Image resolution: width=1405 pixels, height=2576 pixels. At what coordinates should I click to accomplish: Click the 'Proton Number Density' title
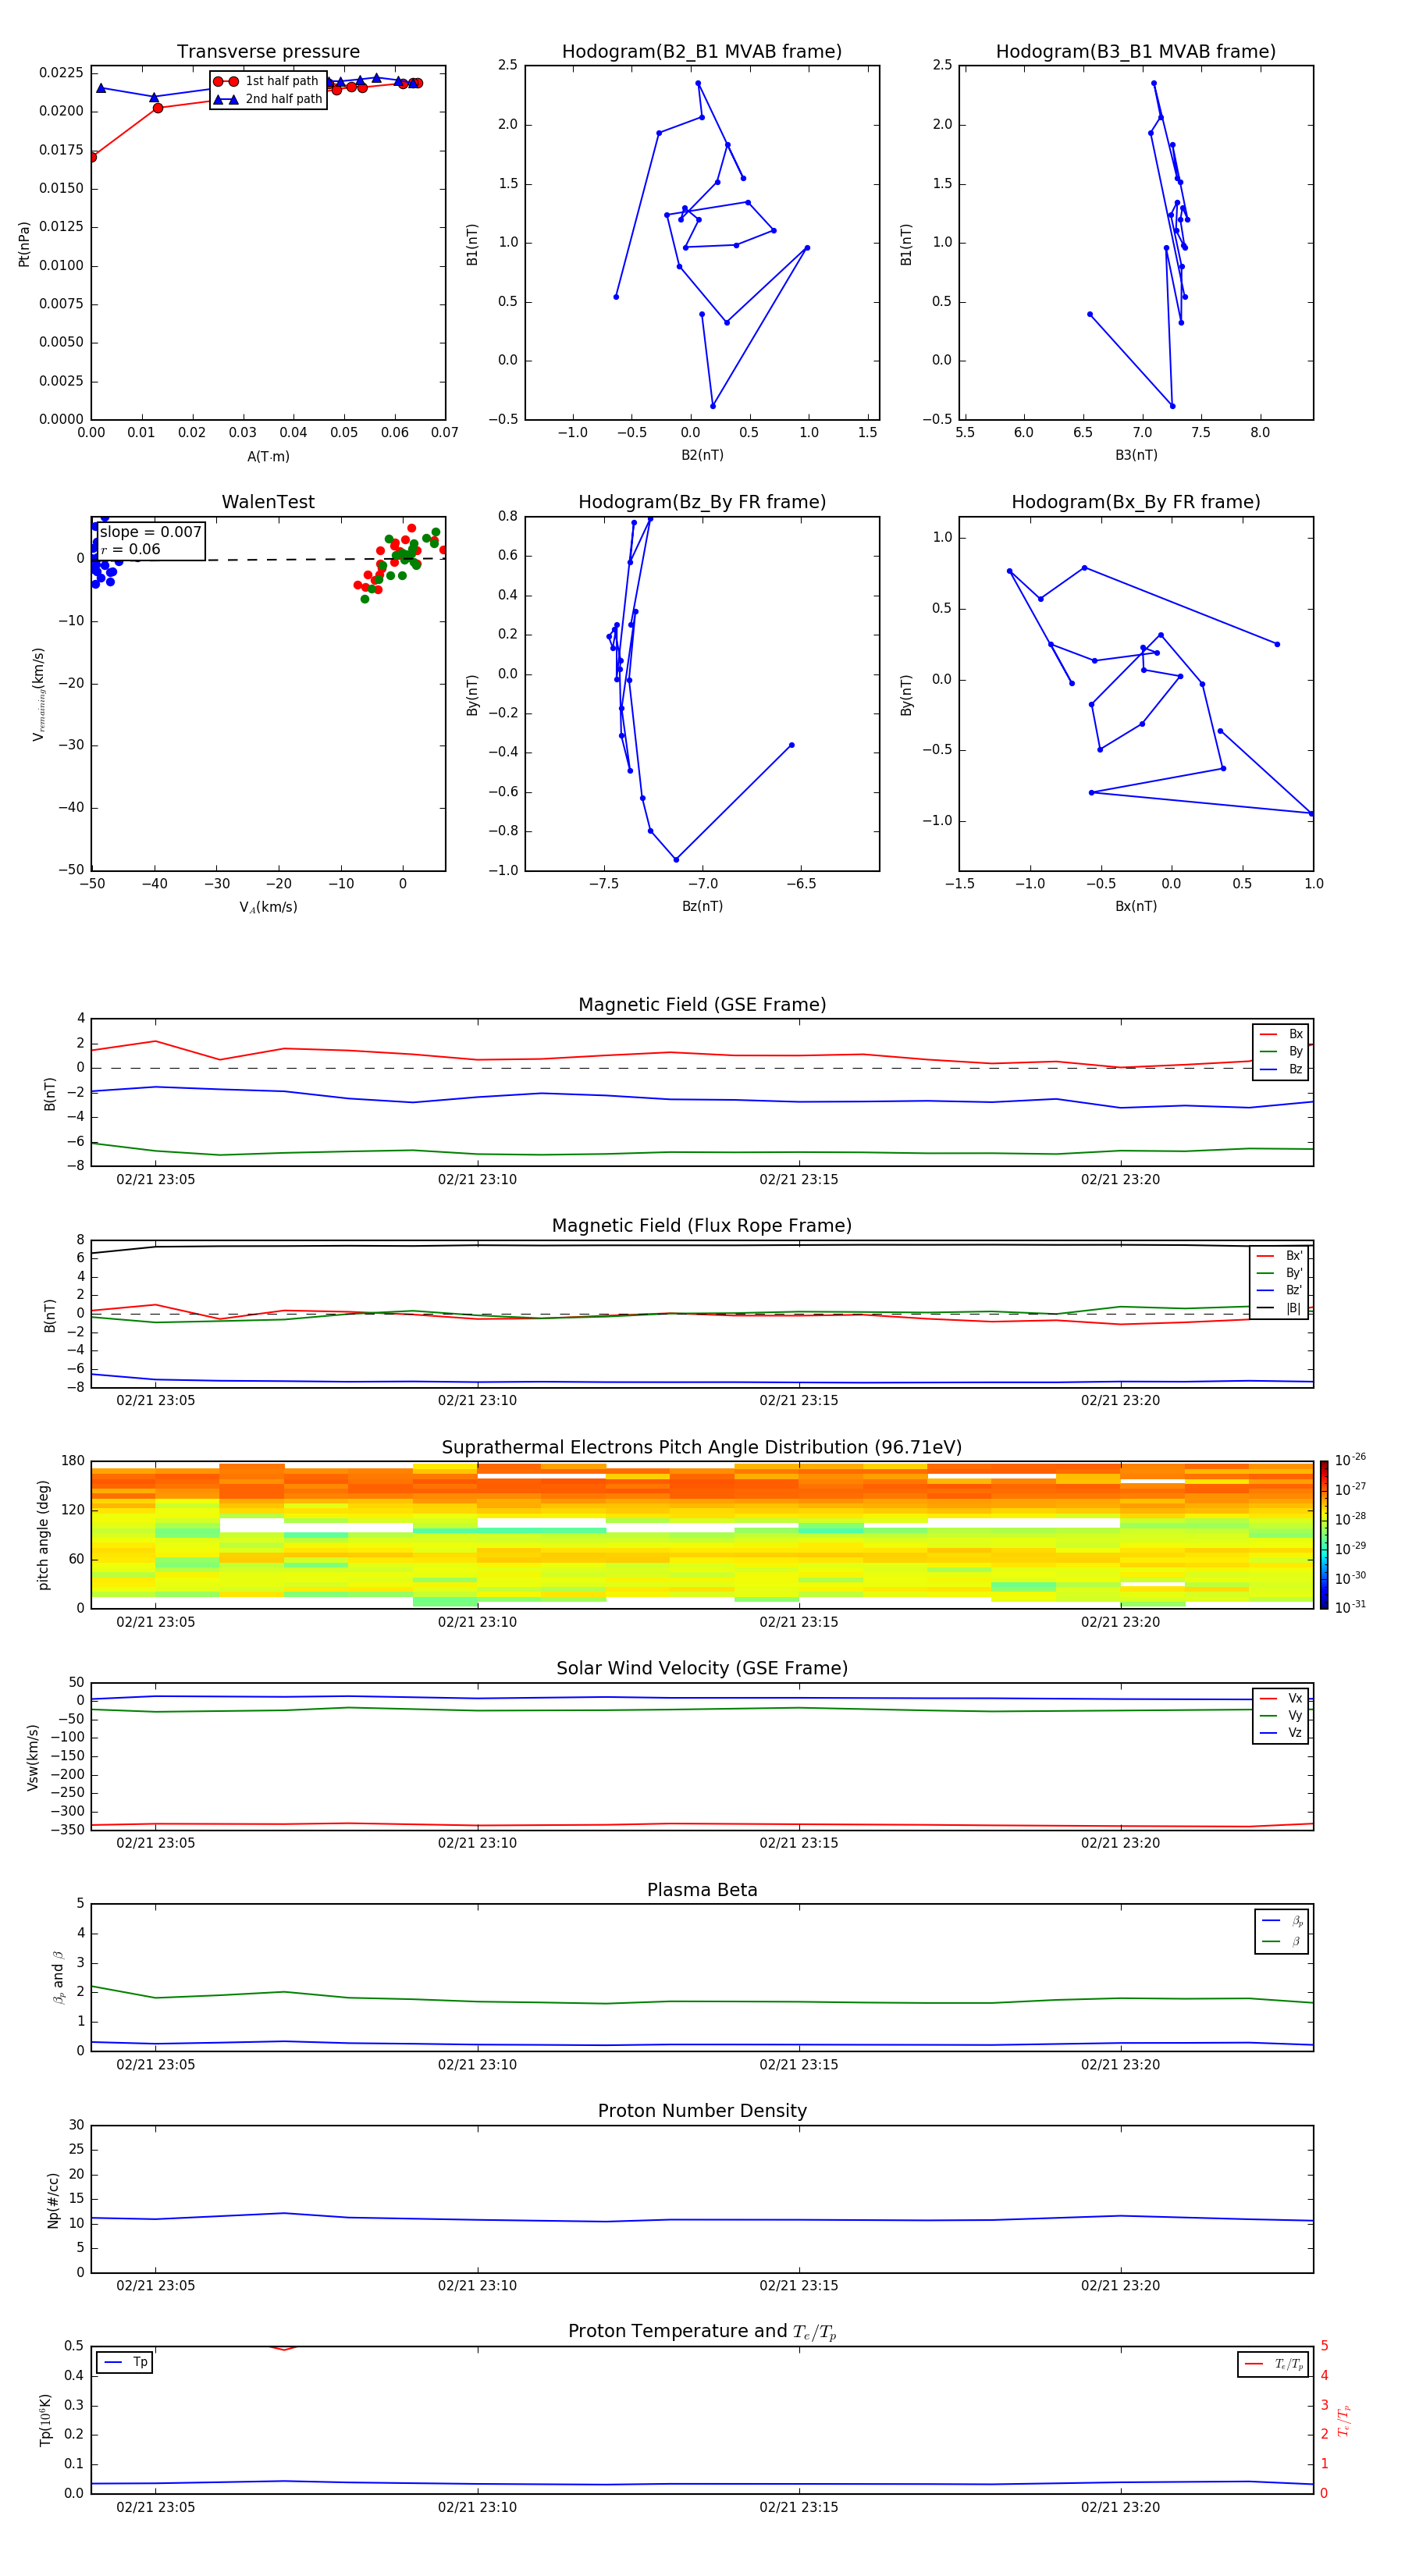(x=702, y=2111)
